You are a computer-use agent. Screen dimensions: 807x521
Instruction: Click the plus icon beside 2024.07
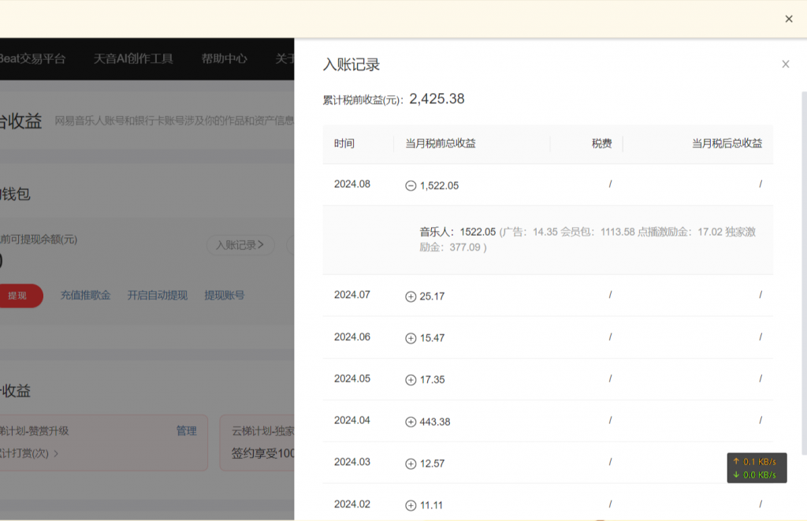point(411,296)
